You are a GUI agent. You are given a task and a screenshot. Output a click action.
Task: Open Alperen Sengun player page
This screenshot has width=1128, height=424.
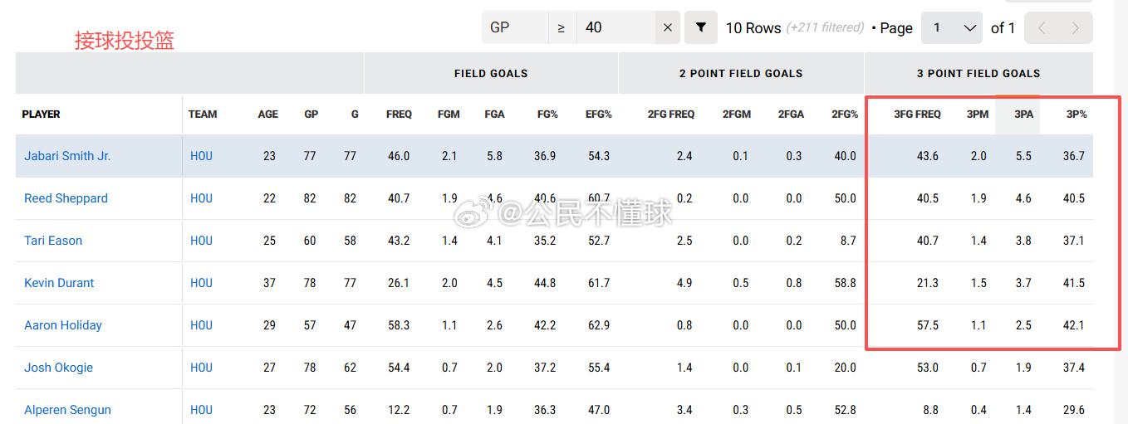tap(67, 410)
